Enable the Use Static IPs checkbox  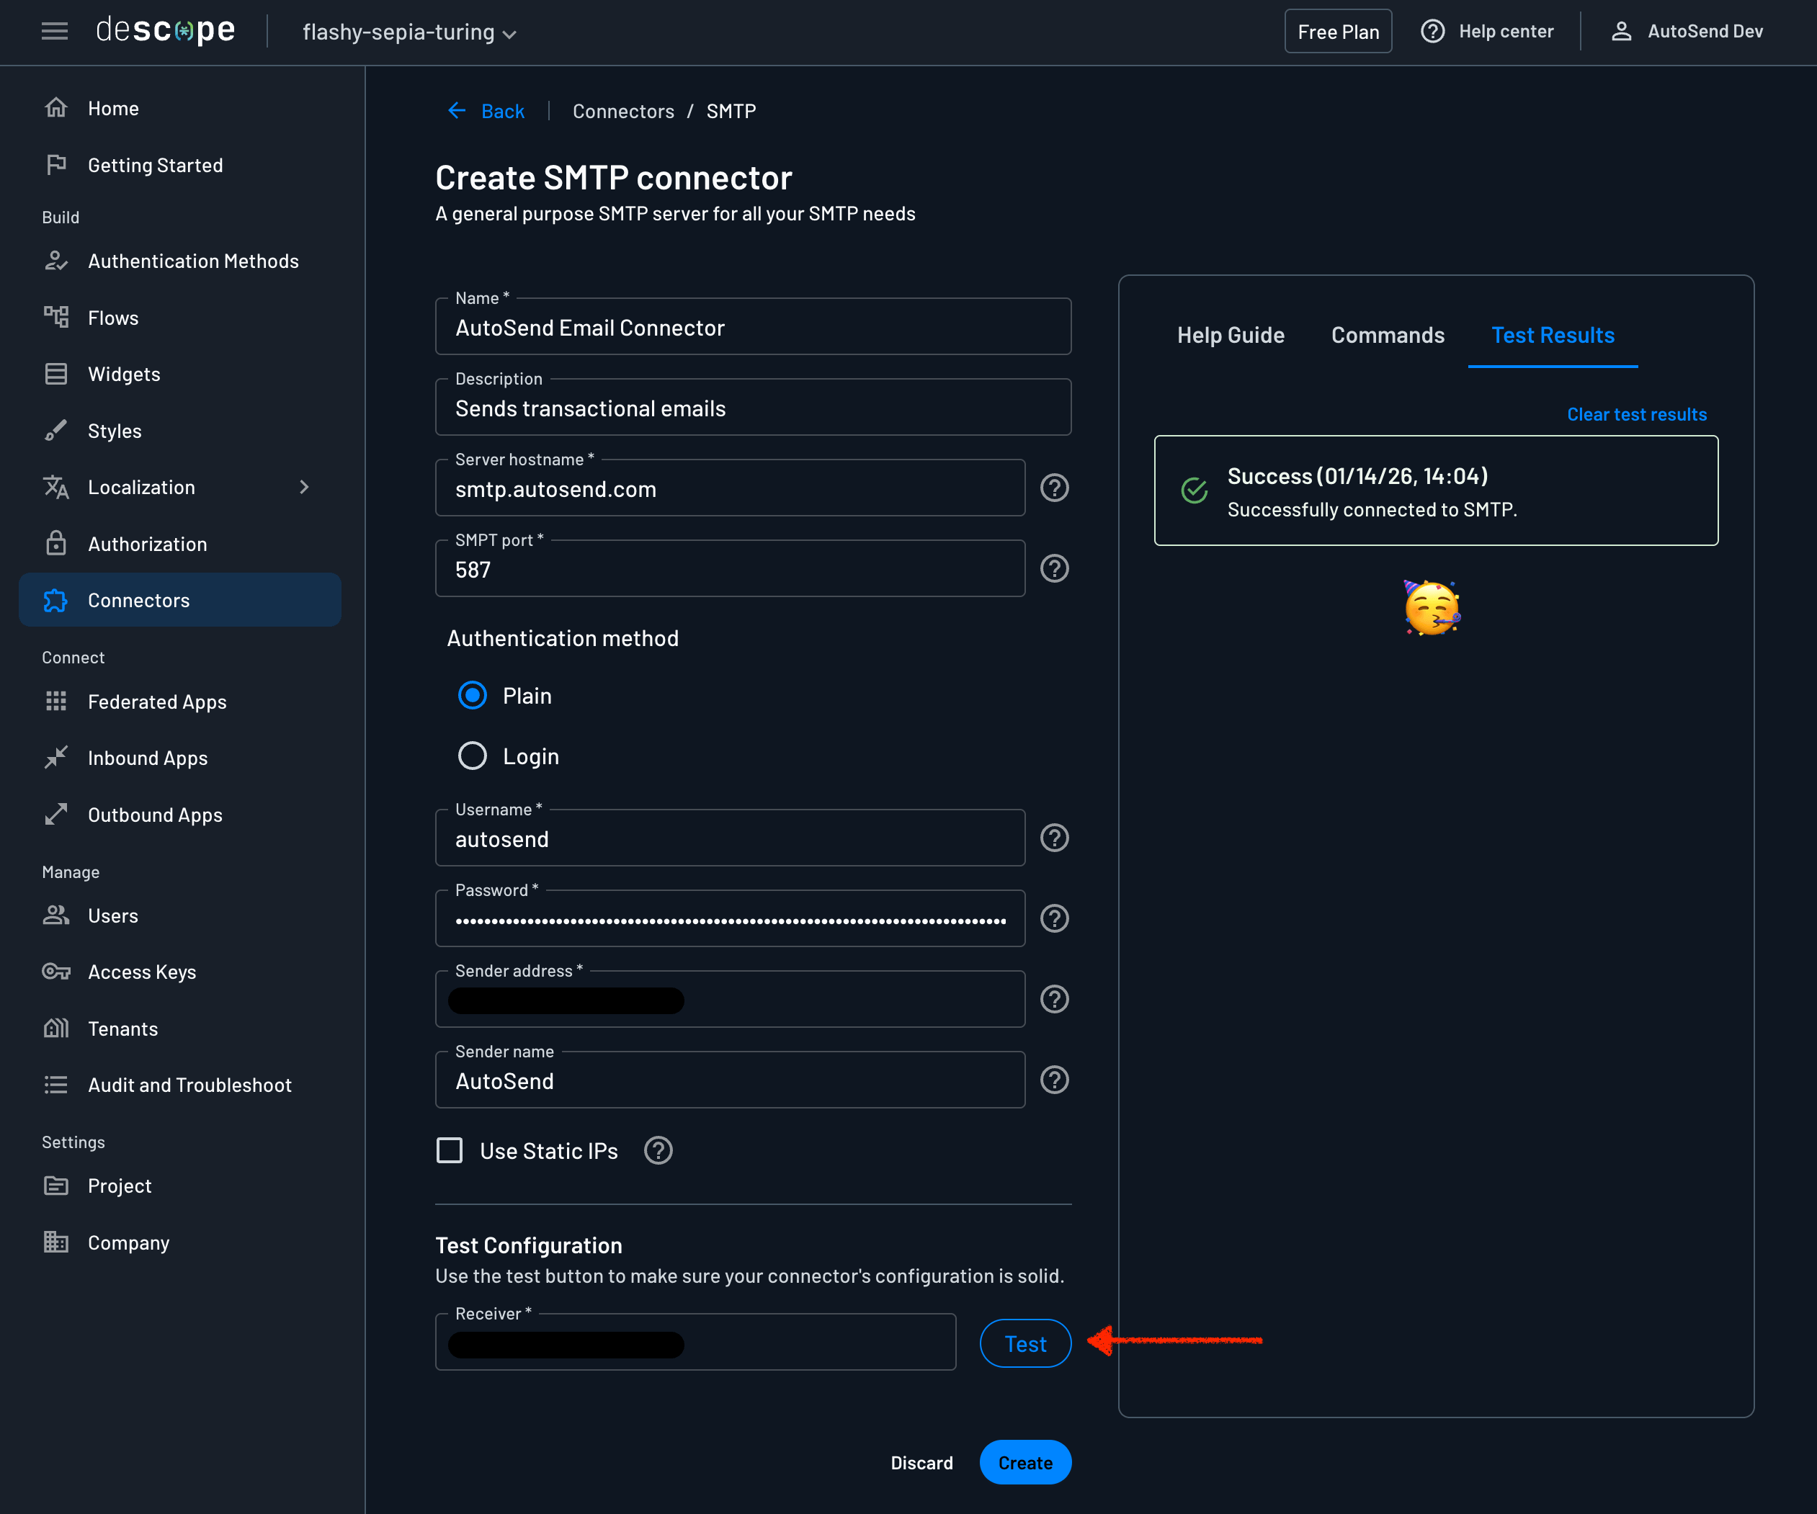[449, 1151]
